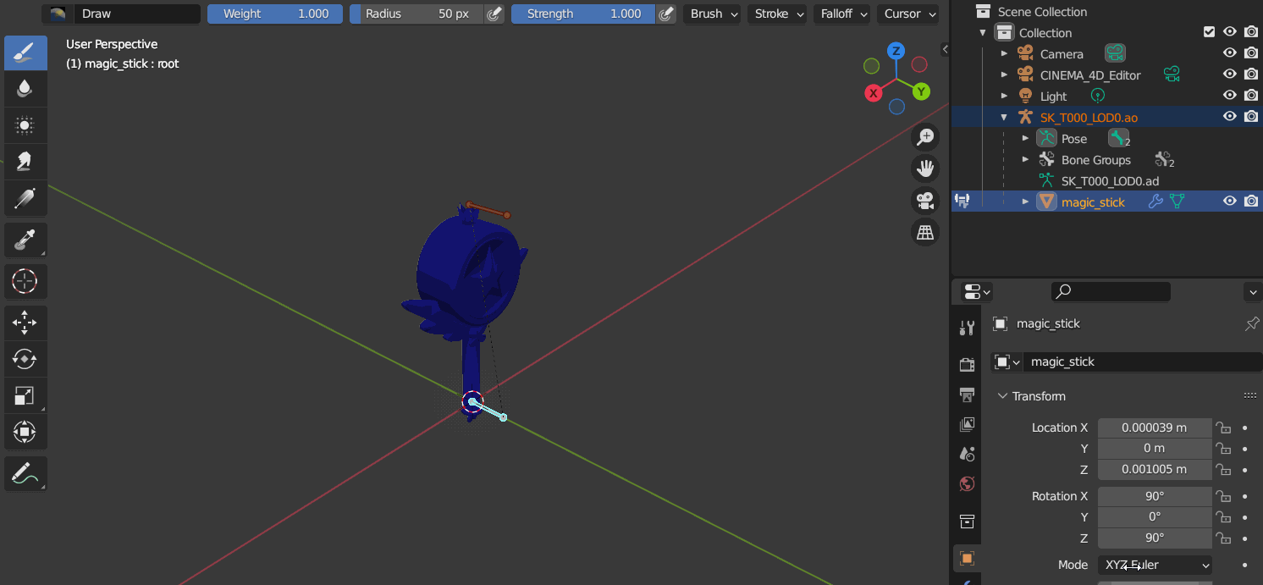
Task: Lock Location X transform
Action: coord(1223,428)
